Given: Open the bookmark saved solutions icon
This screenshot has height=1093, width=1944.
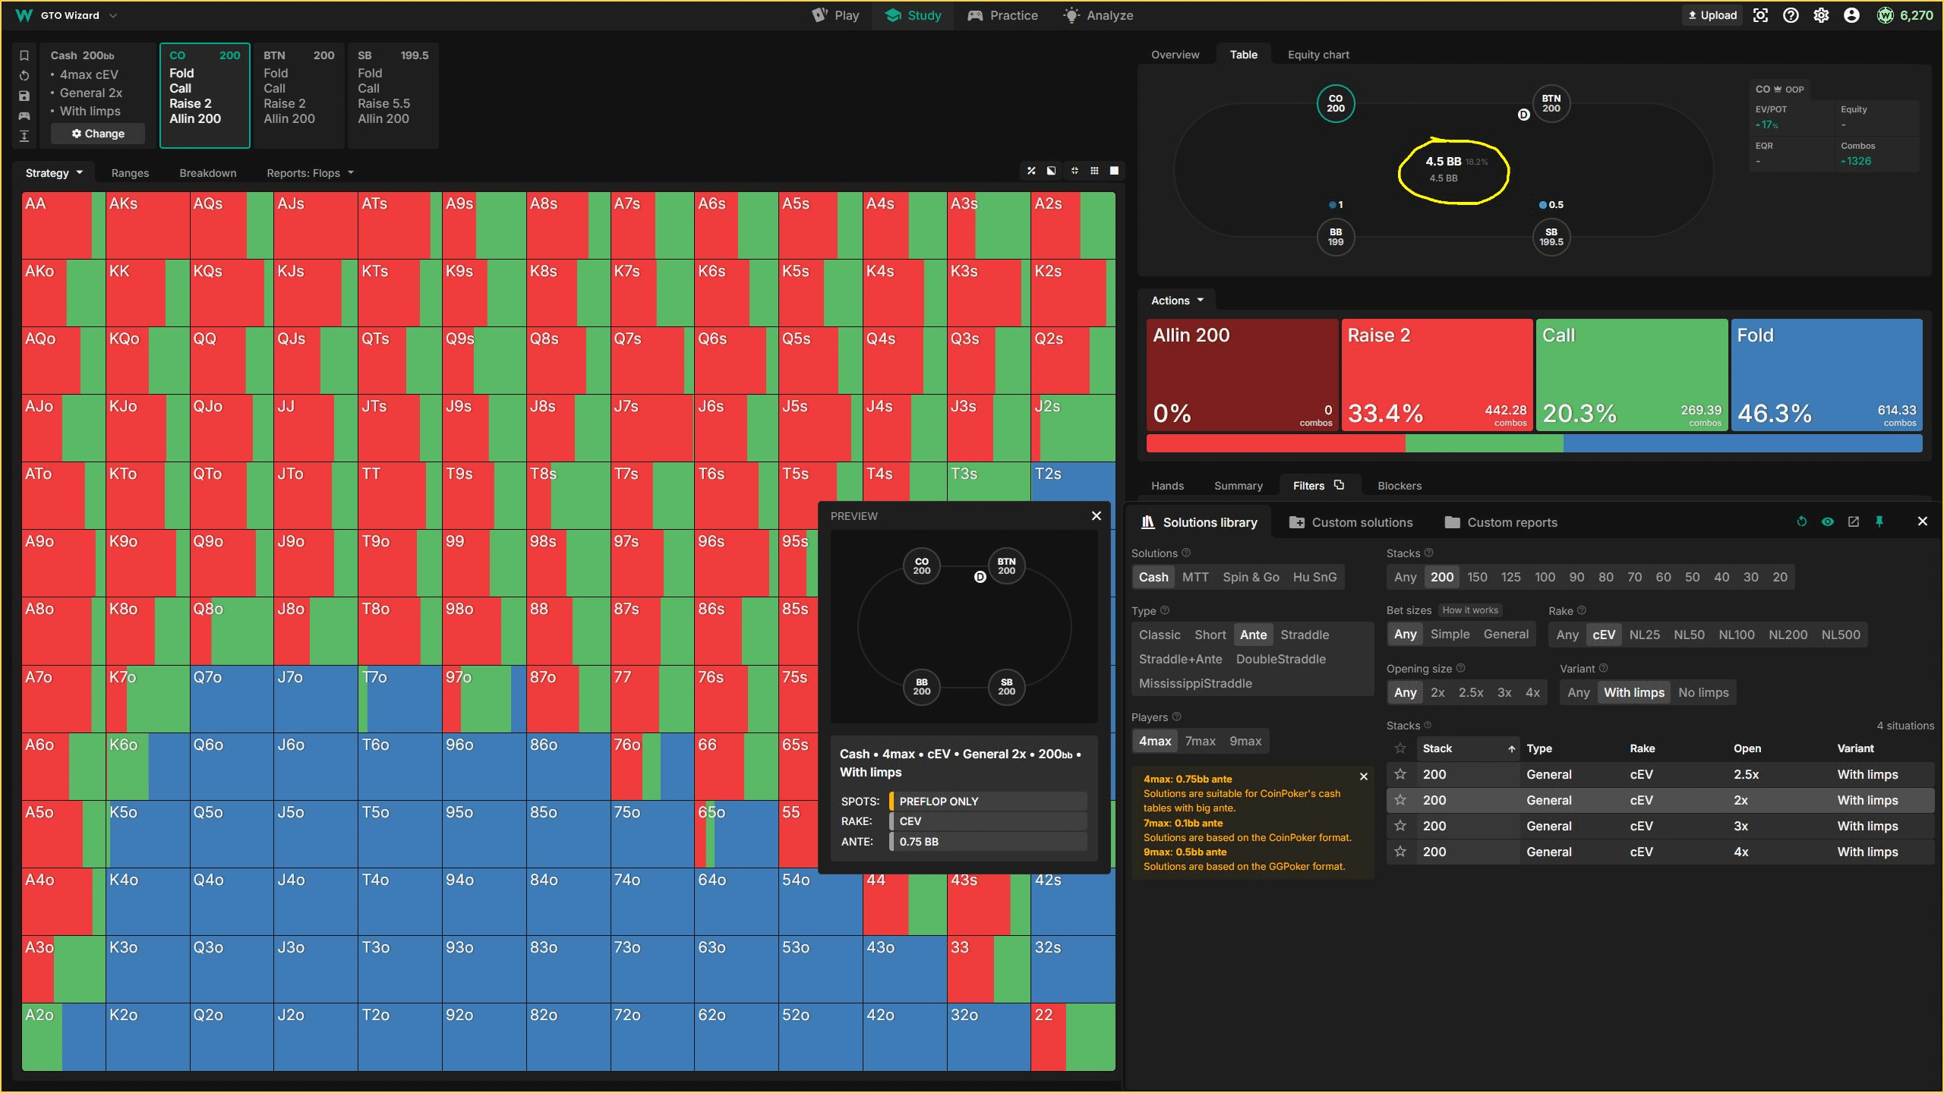Looking at the screenshot, I should (24, 55).
